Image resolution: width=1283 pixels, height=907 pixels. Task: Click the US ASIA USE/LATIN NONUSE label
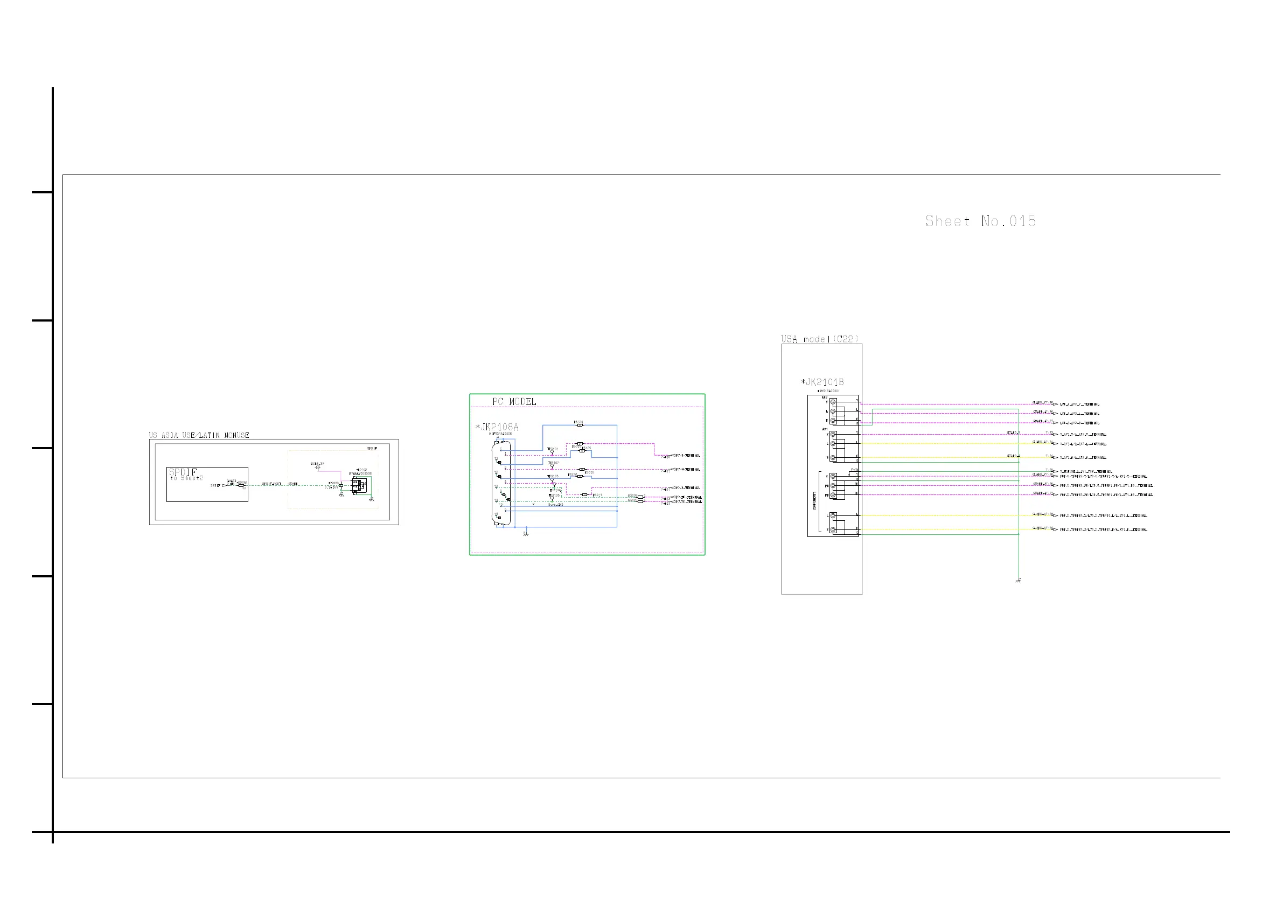tap(199, 435)
